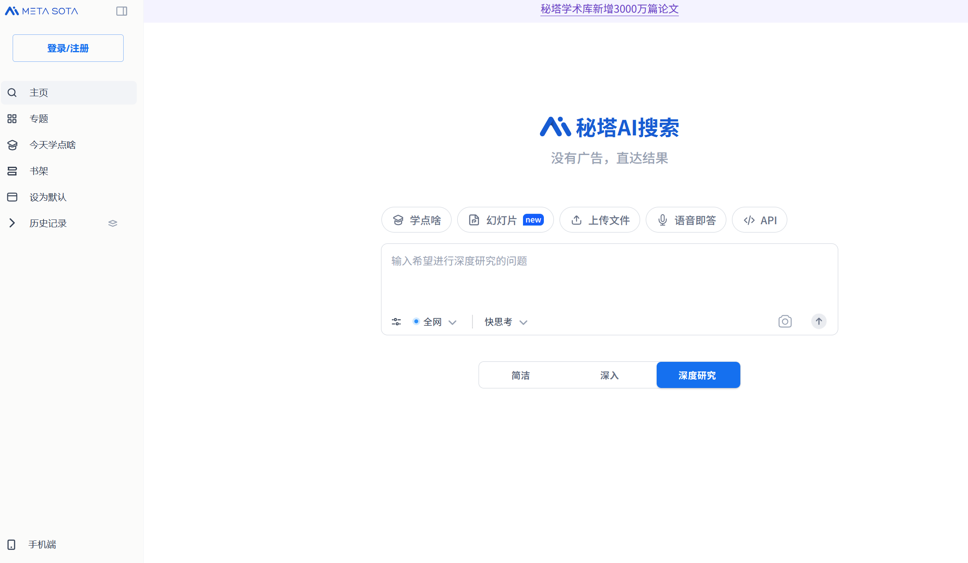Click the camera icon for image search
This screenshot has height=563, width=968.
click(x=785, y=321)
